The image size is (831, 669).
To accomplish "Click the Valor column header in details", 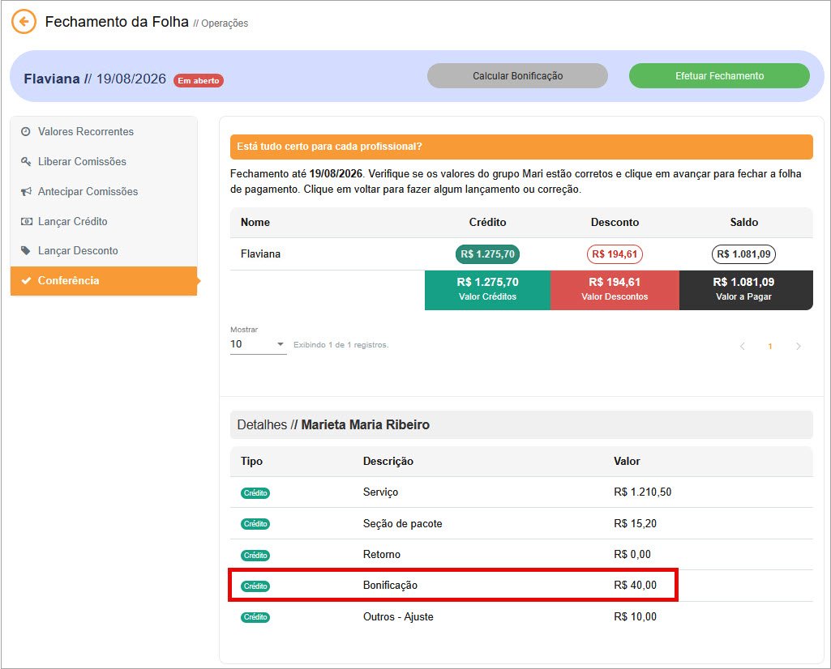I will point(627,461).
